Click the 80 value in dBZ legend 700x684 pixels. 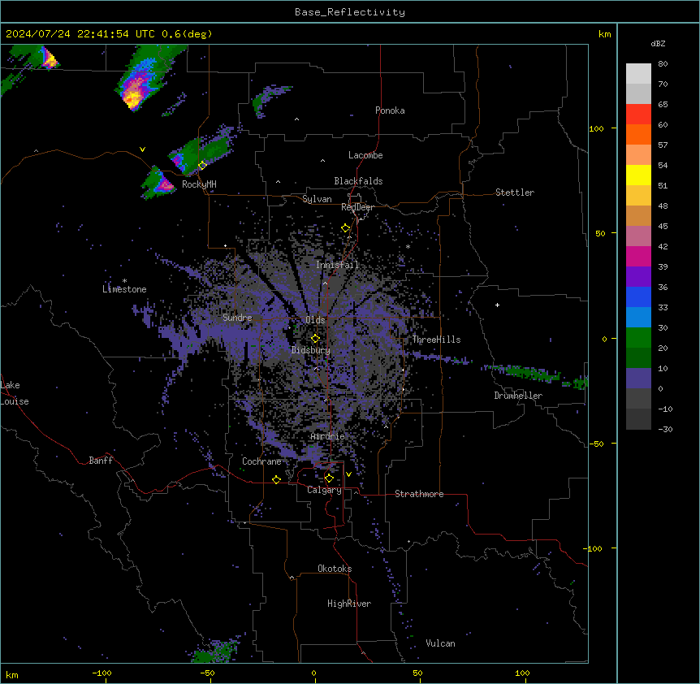(x=663, y=64)
